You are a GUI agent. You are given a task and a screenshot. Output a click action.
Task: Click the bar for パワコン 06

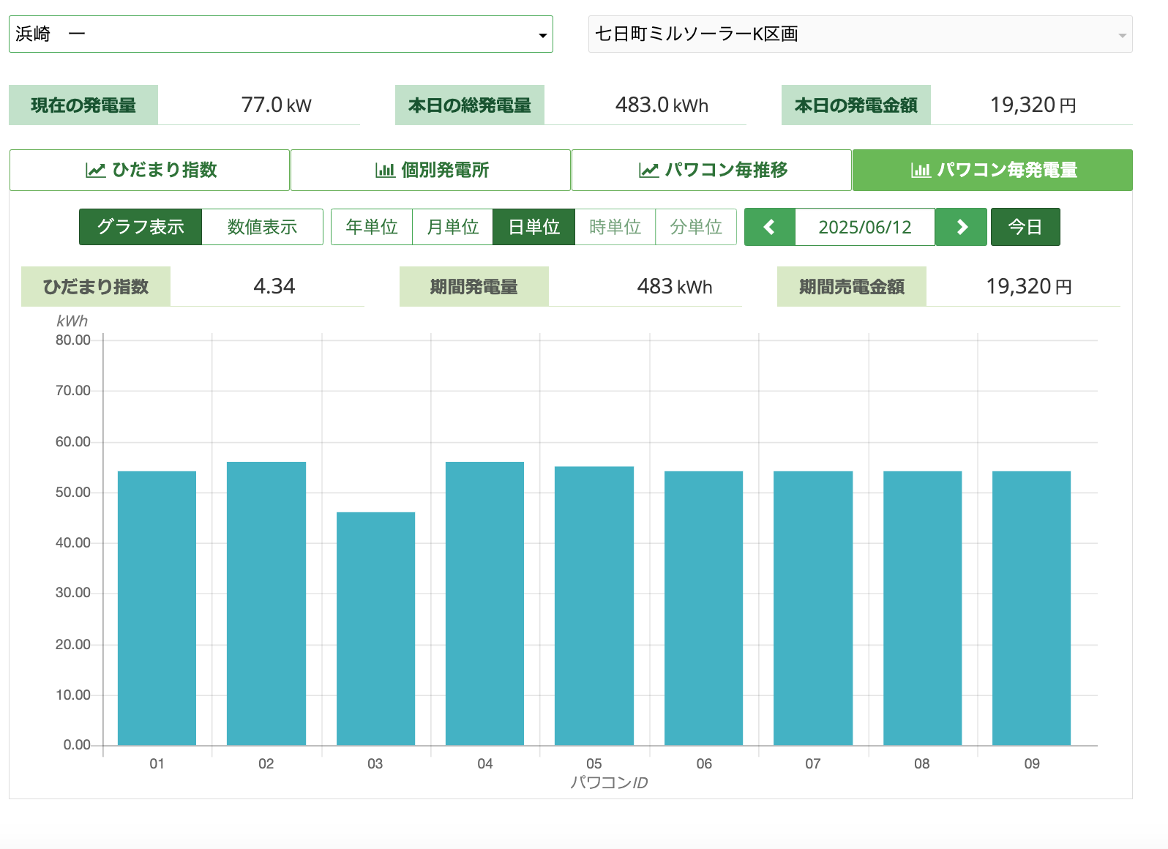703,608
